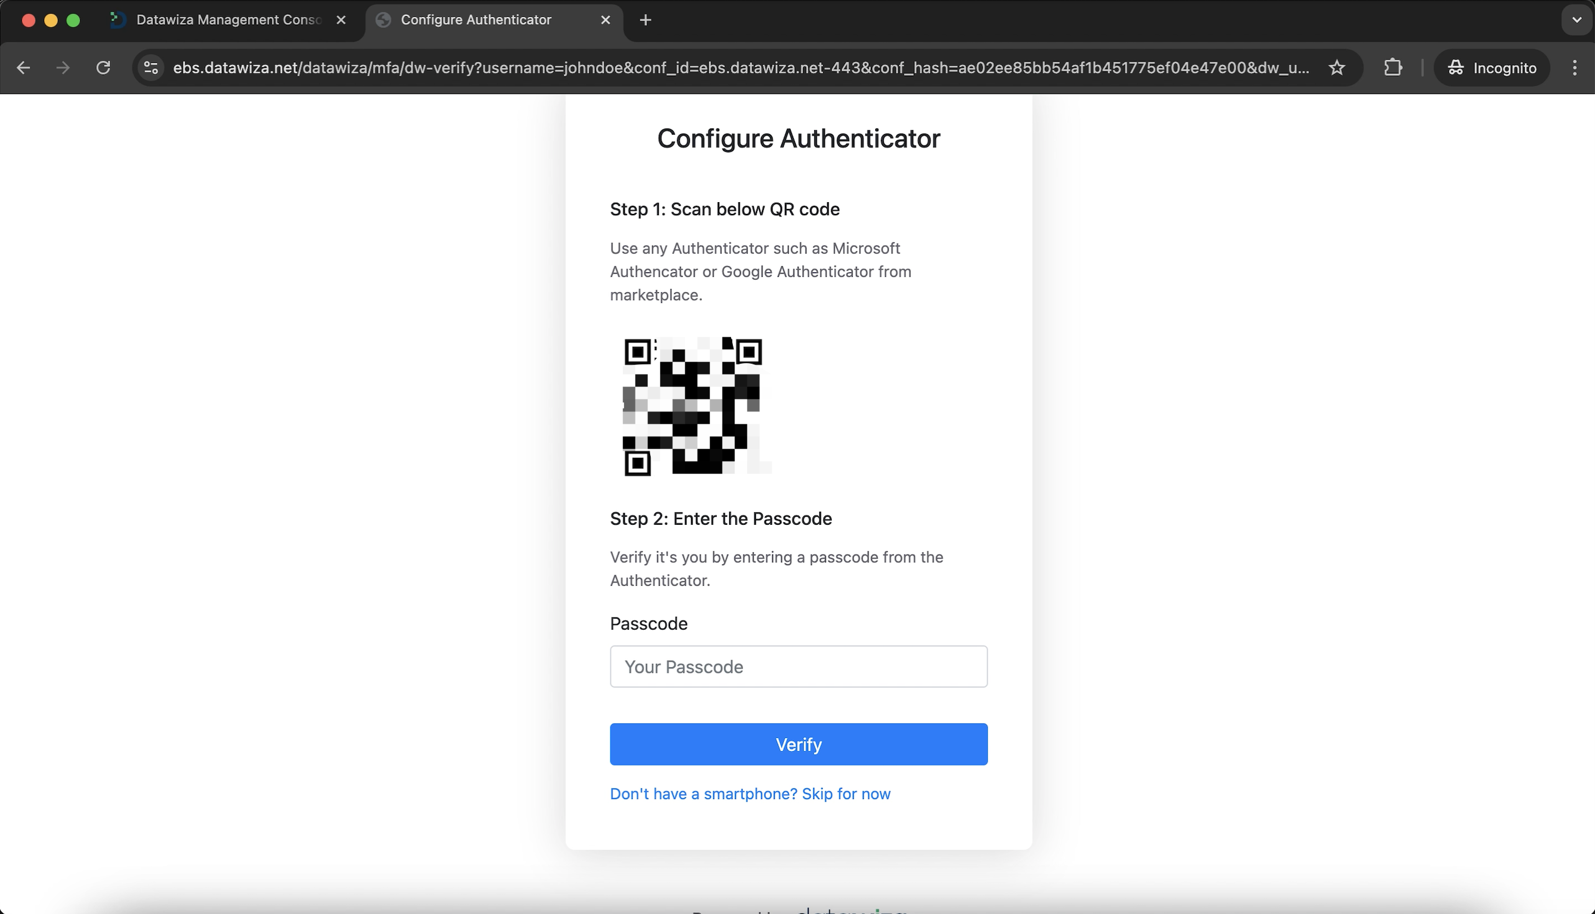Open Chrome three-dot menu
Image resolution: width=1595 pixels, height=914 pixels.
click(x=1574, y=68)
